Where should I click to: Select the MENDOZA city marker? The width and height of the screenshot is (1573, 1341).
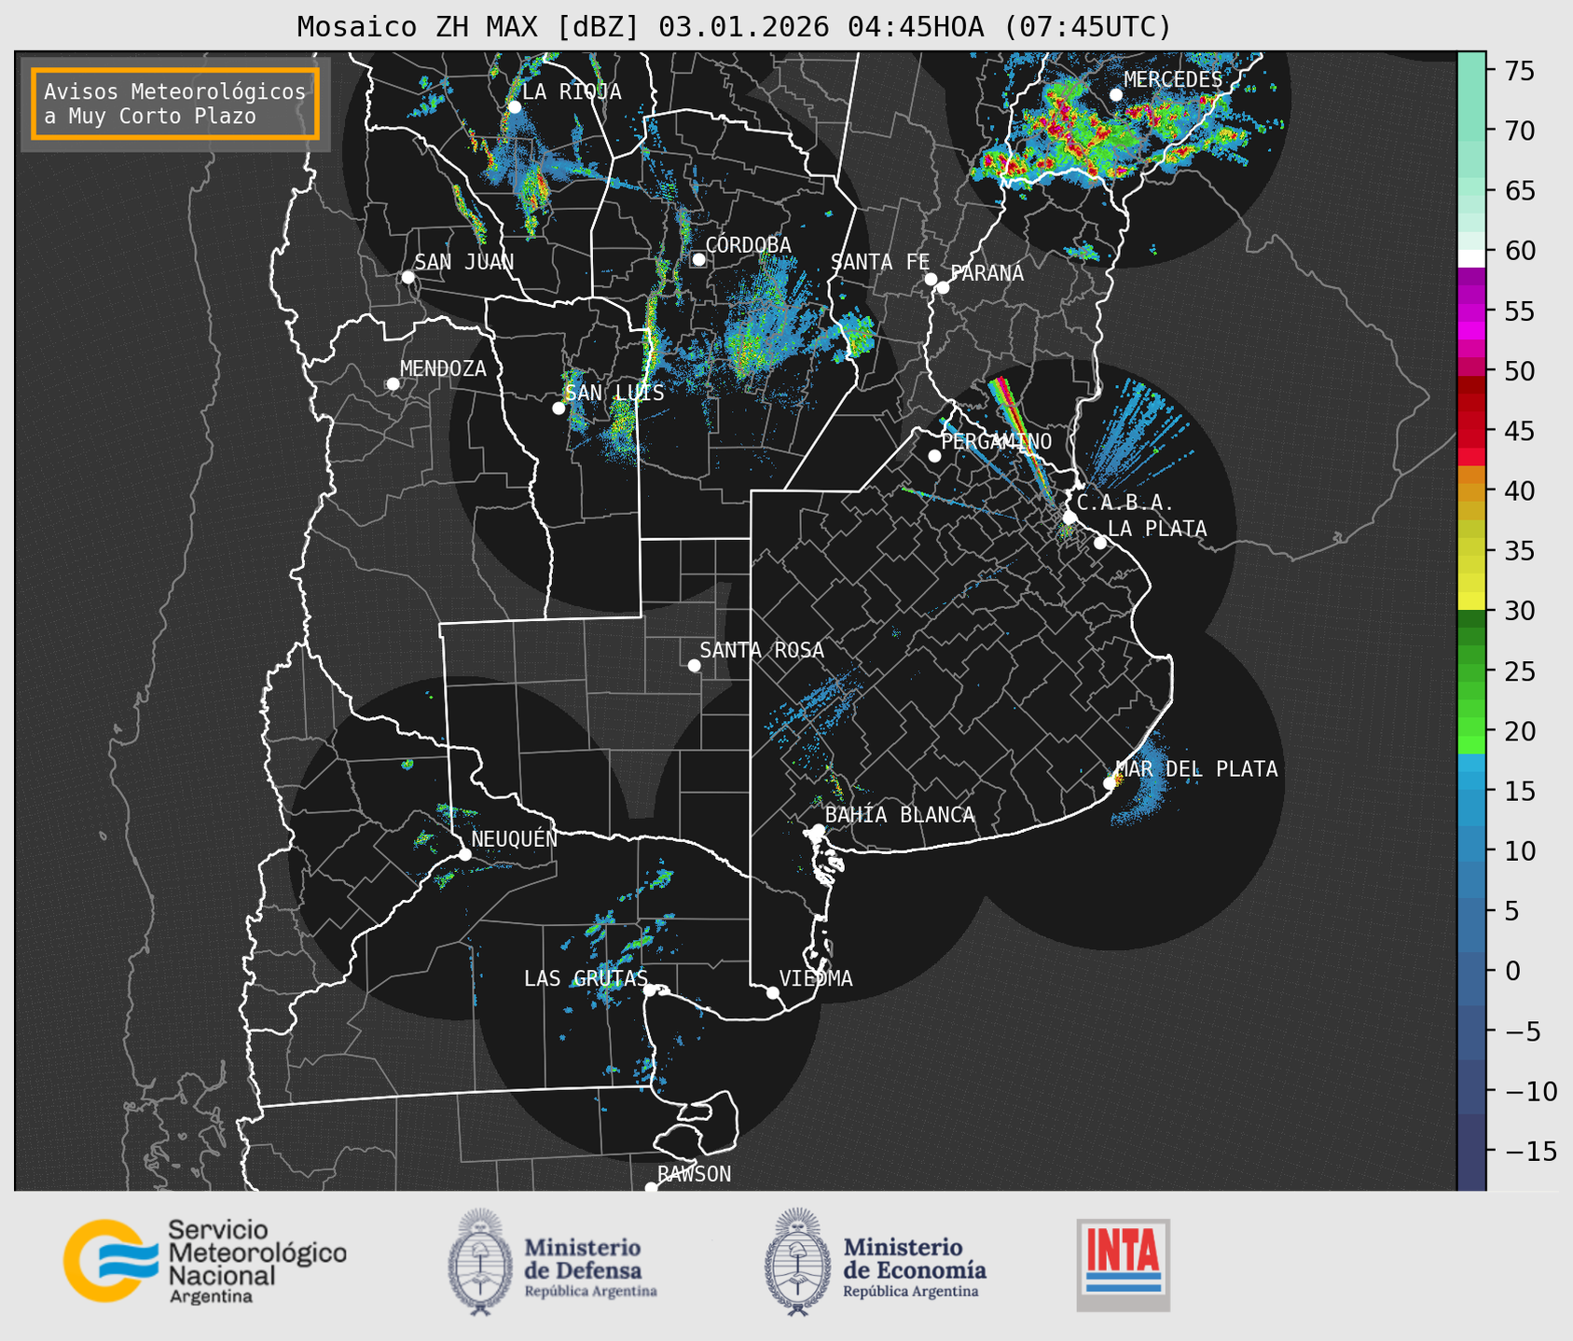(393, 384)
